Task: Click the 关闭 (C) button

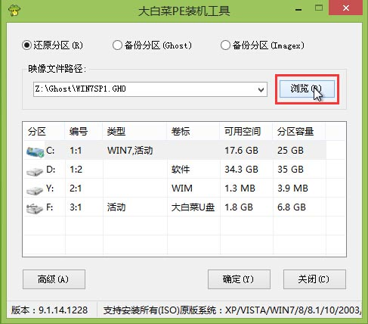Action: [314, 279]
